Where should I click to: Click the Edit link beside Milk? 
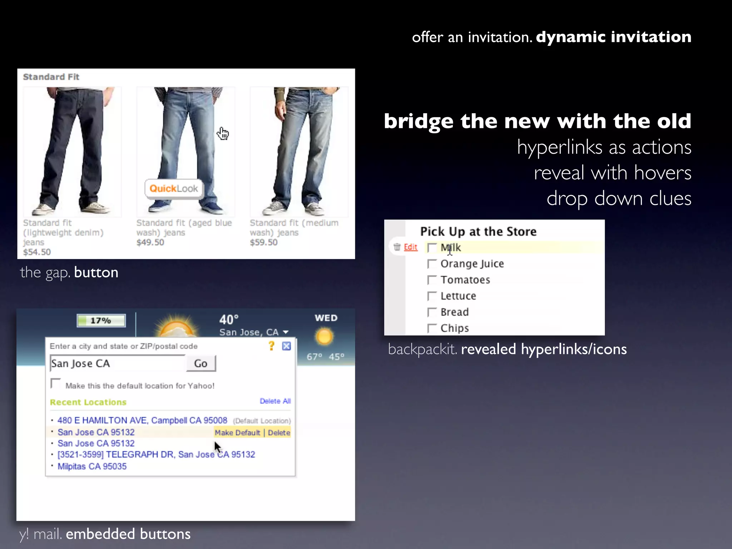click(411, 247)
